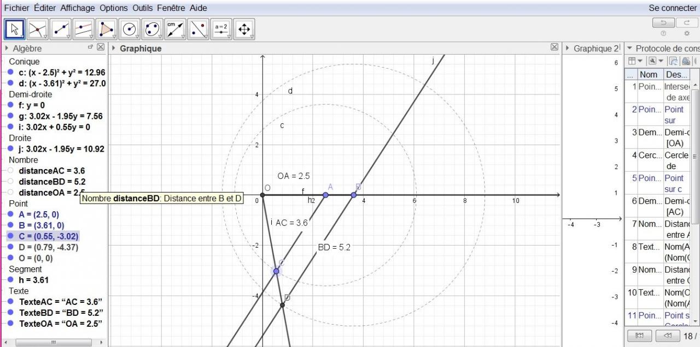Image resolution: width=700 pixels, height=347 pixels.
Task: Open the Affichage menu
Action: click(x=77, y=8)
